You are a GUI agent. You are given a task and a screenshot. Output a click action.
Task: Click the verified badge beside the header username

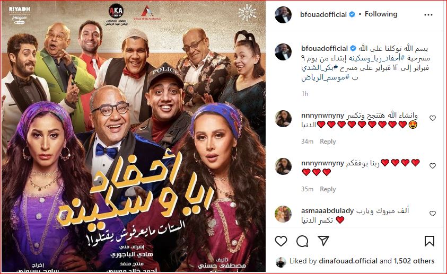click(352, 14)
